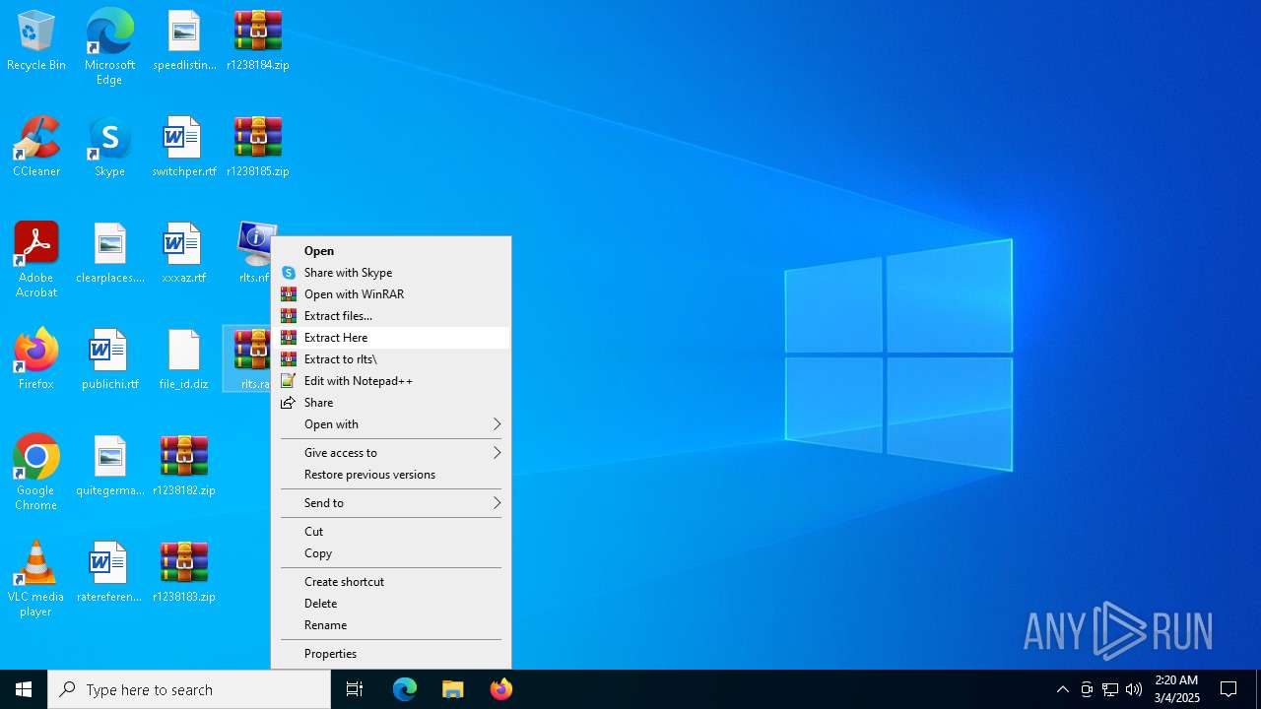
Task: Select Open with WinRAR menu entry
Action: (x=354, y=294)
